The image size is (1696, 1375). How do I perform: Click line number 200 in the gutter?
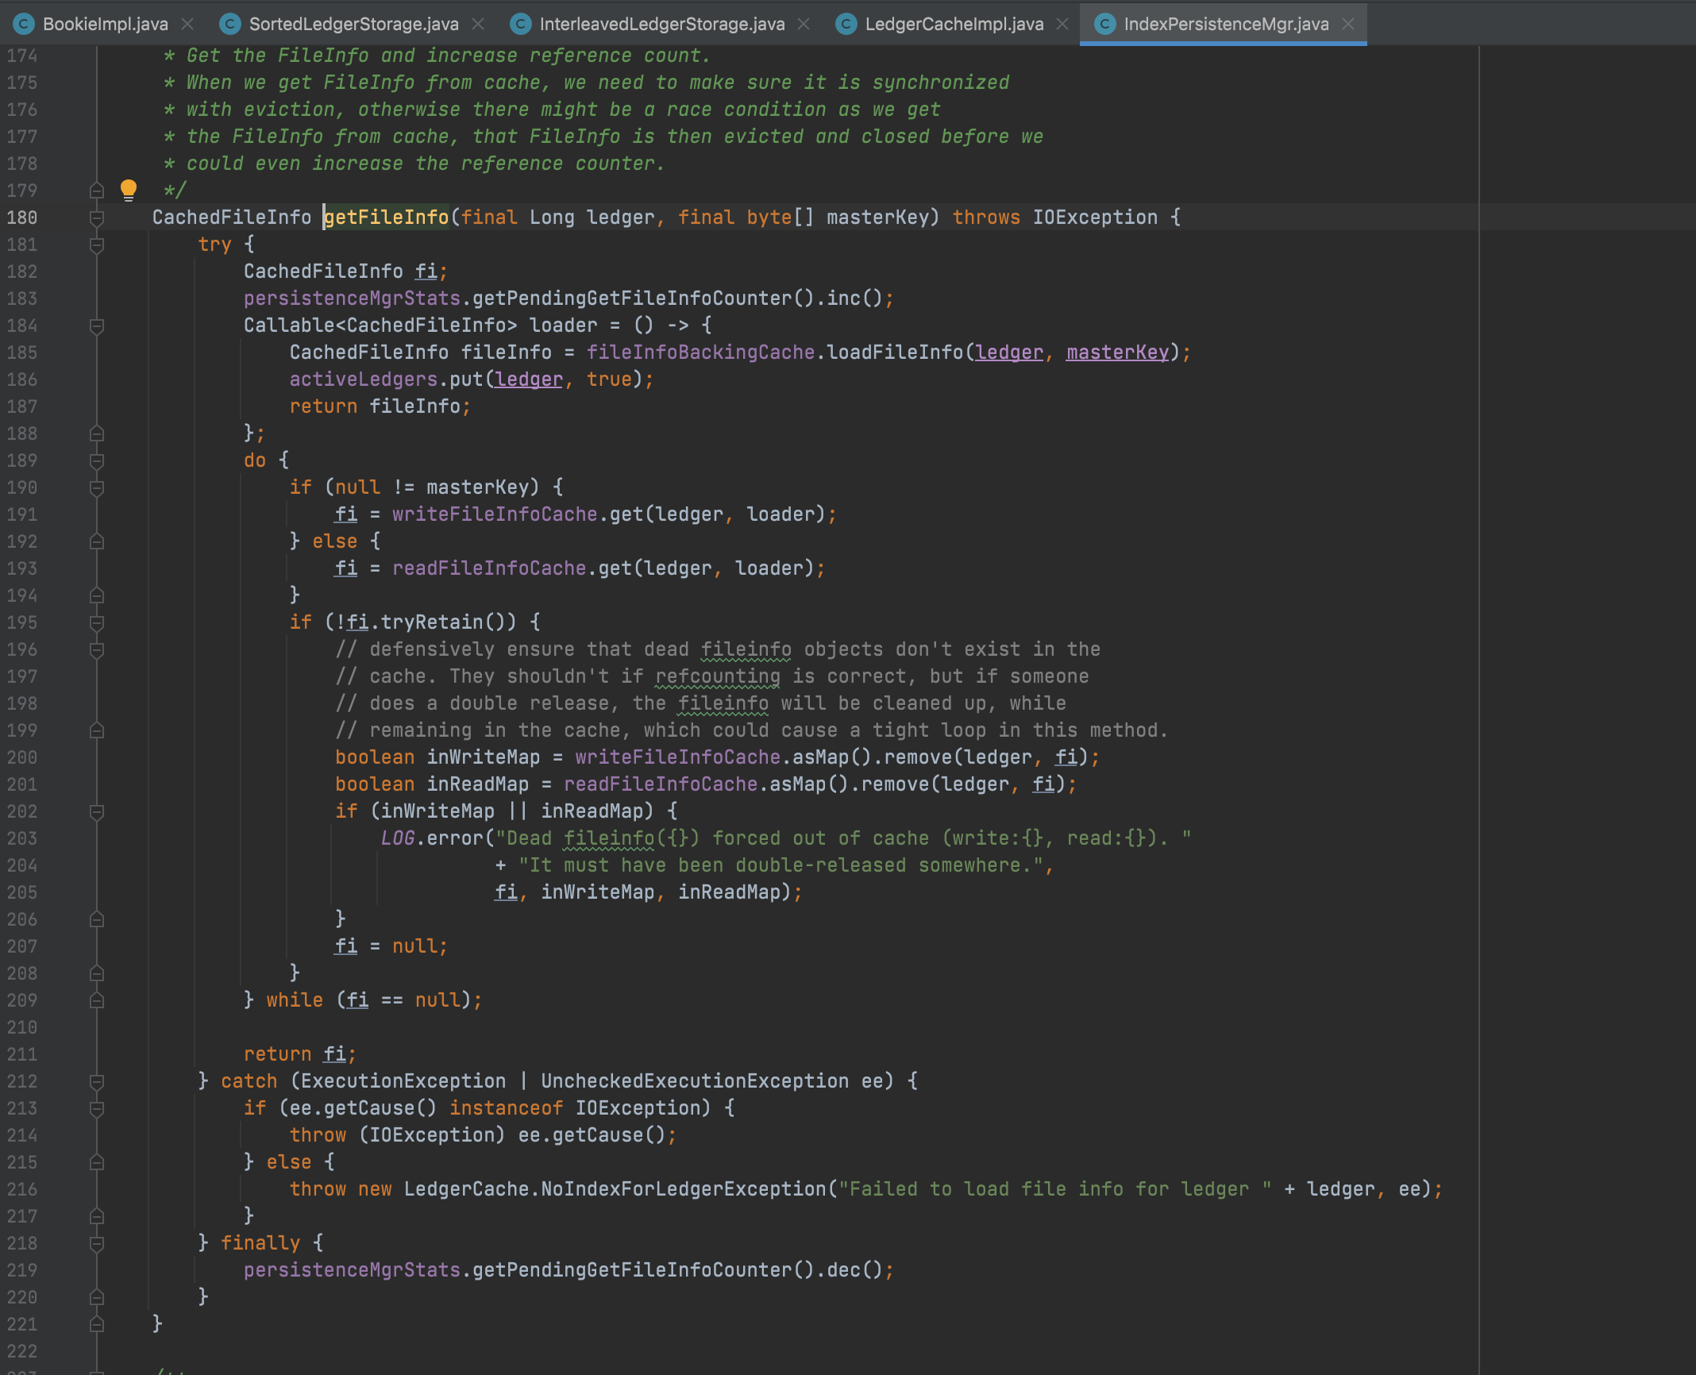pos(22,757)
